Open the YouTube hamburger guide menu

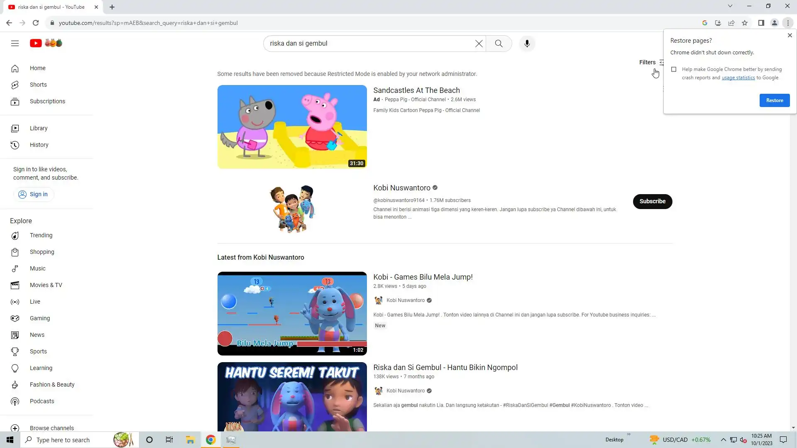pos(15,43)
